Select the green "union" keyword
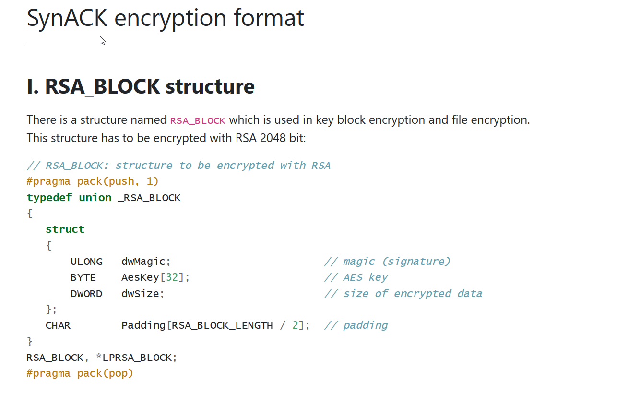640x394 pixels. click(x=95, y=198)
